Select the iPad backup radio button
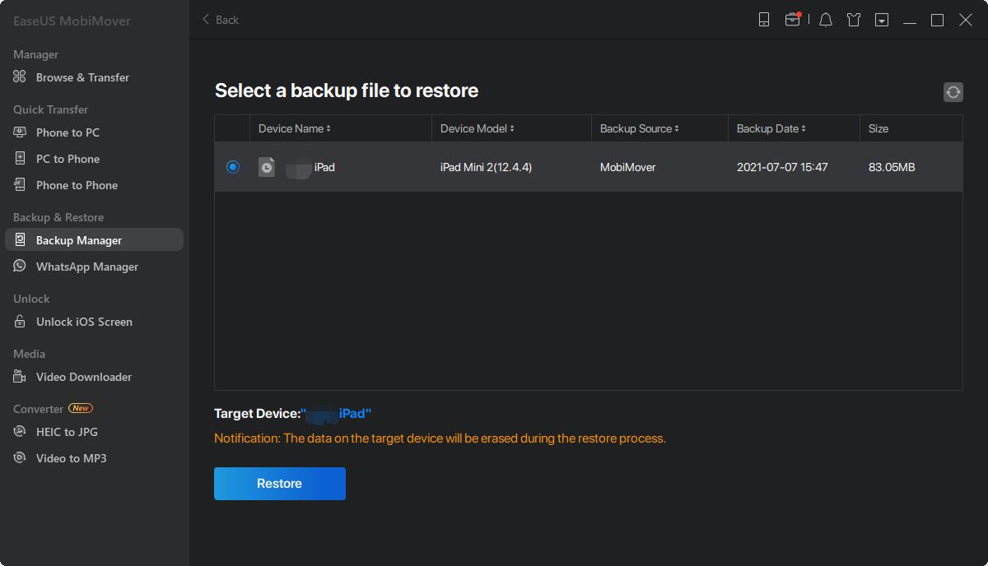 point(233,167)
